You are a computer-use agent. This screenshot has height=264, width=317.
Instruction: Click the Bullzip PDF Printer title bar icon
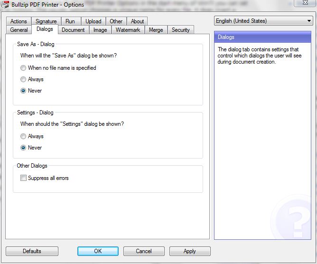click(5, 4)
